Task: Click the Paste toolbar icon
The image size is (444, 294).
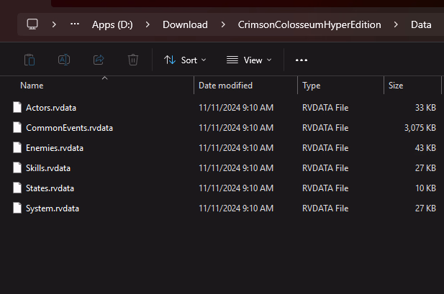Action: coord(30,60)
